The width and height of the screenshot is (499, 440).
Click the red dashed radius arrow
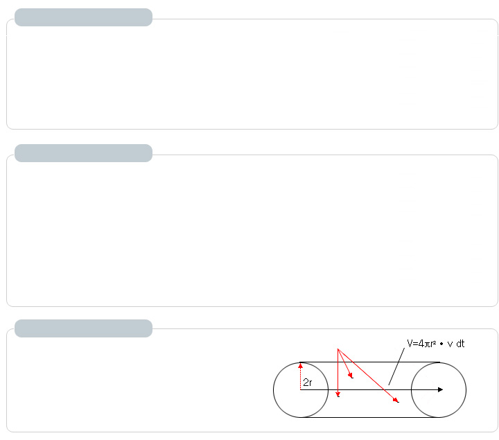301,376
